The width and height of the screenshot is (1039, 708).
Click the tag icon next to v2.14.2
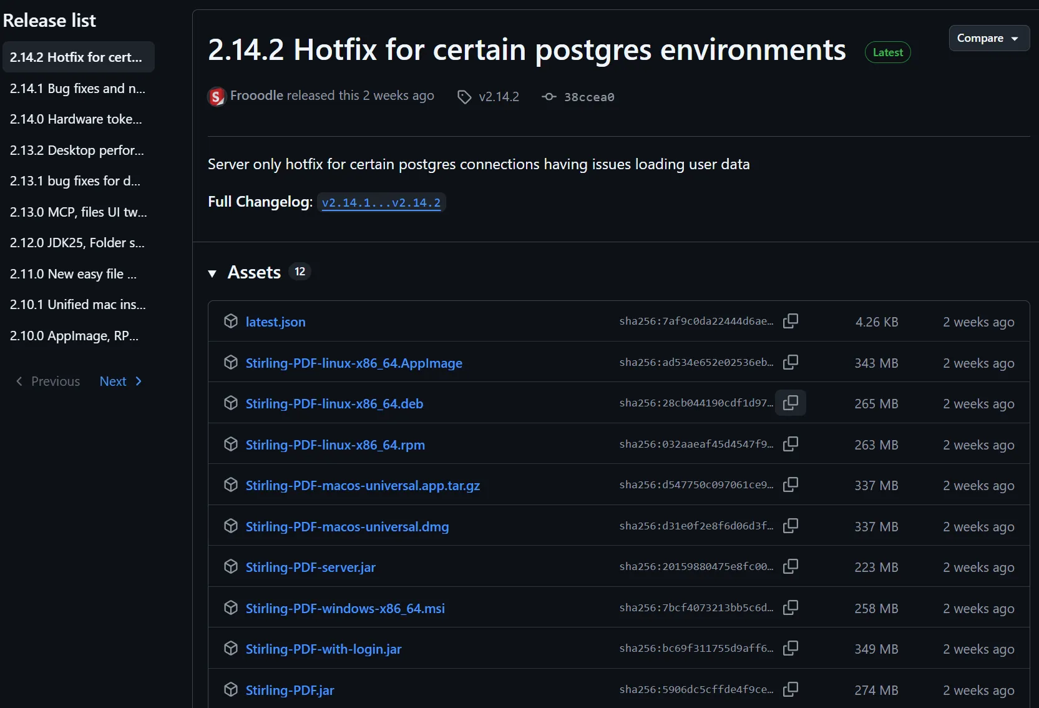point(464,97)
